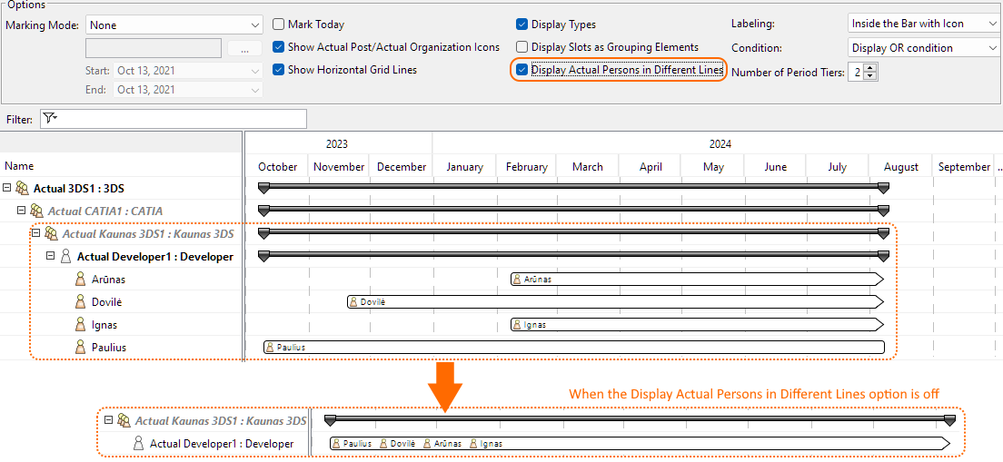Click the Dovilė person icon in tree
The height and width of the screenshot is (462, 1003).
(x=80, y=302)
